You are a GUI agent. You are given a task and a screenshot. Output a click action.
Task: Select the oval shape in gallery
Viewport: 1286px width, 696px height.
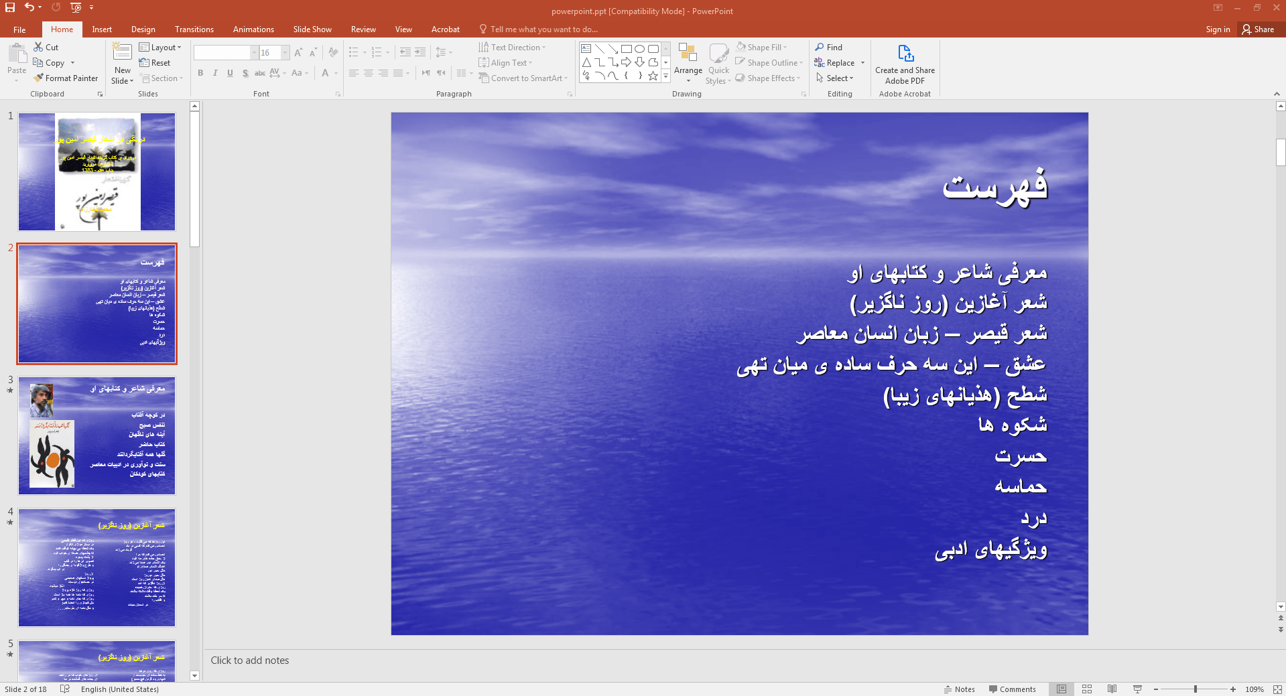tap(639, 49)
